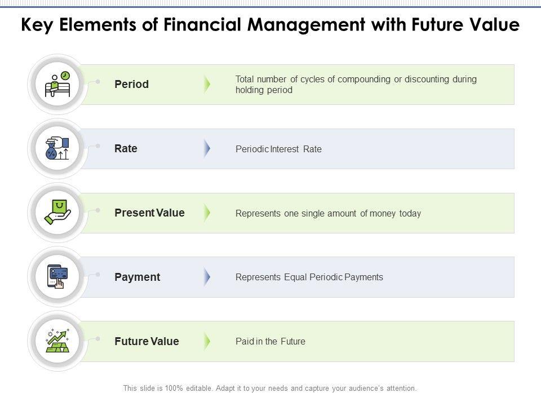This screenshot has height=406, width=541.
Task: Select the Future Value label
Action: click(x=147, y=342)
